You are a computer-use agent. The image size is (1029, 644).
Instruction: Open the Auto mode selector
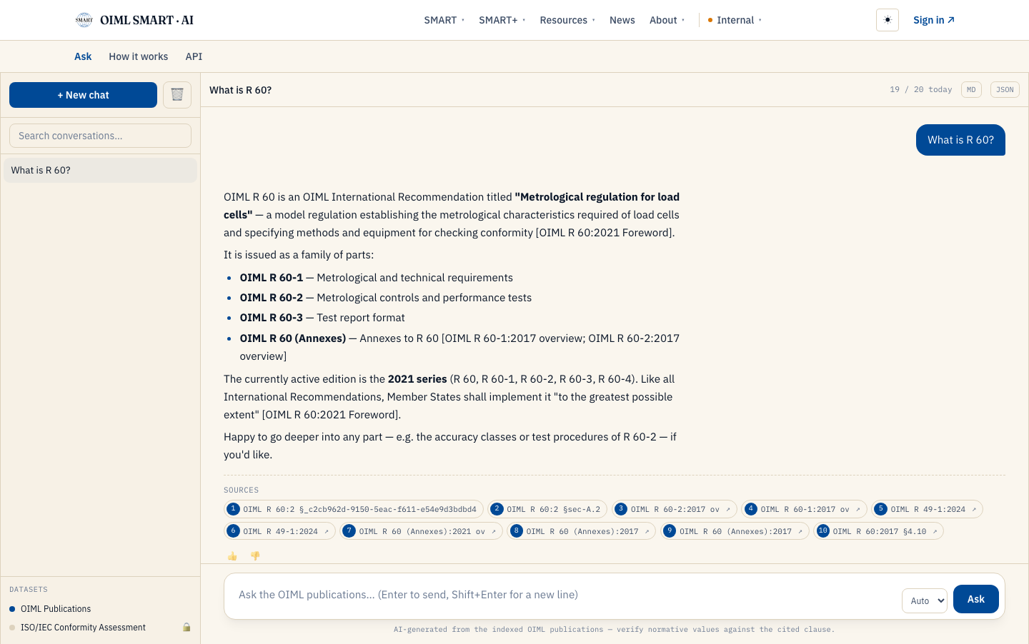(x=925, y=600)
